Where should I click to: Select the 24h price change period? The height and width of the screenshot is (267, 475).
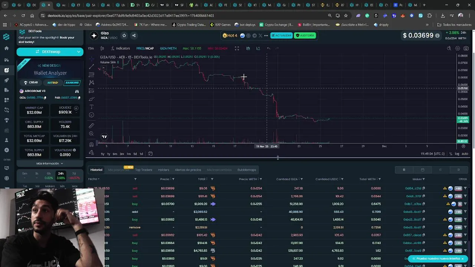click(x=61, y=176)
